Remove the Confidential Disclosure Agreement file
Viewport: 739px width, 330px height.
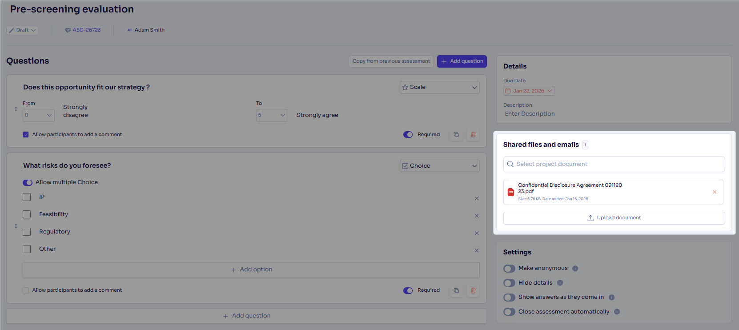point(715,192)
